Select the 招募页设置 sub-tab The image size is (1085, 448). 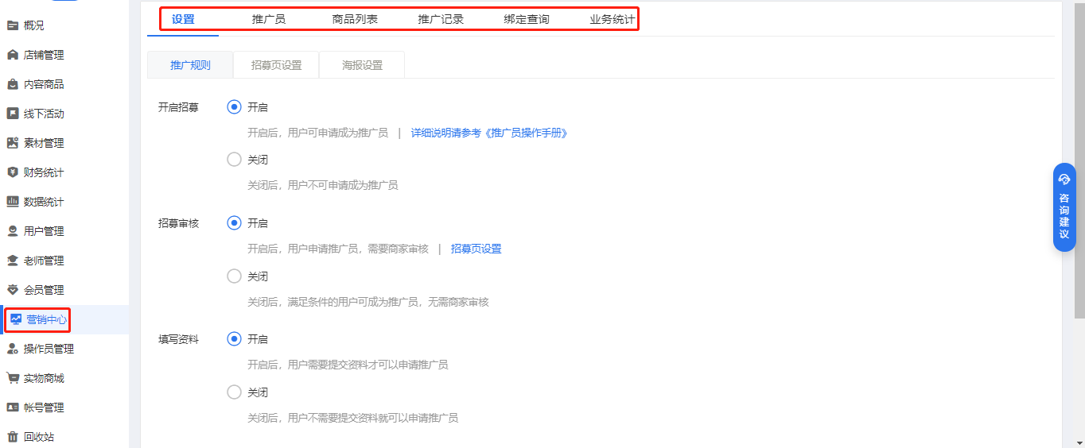click(x=276, y=65)
